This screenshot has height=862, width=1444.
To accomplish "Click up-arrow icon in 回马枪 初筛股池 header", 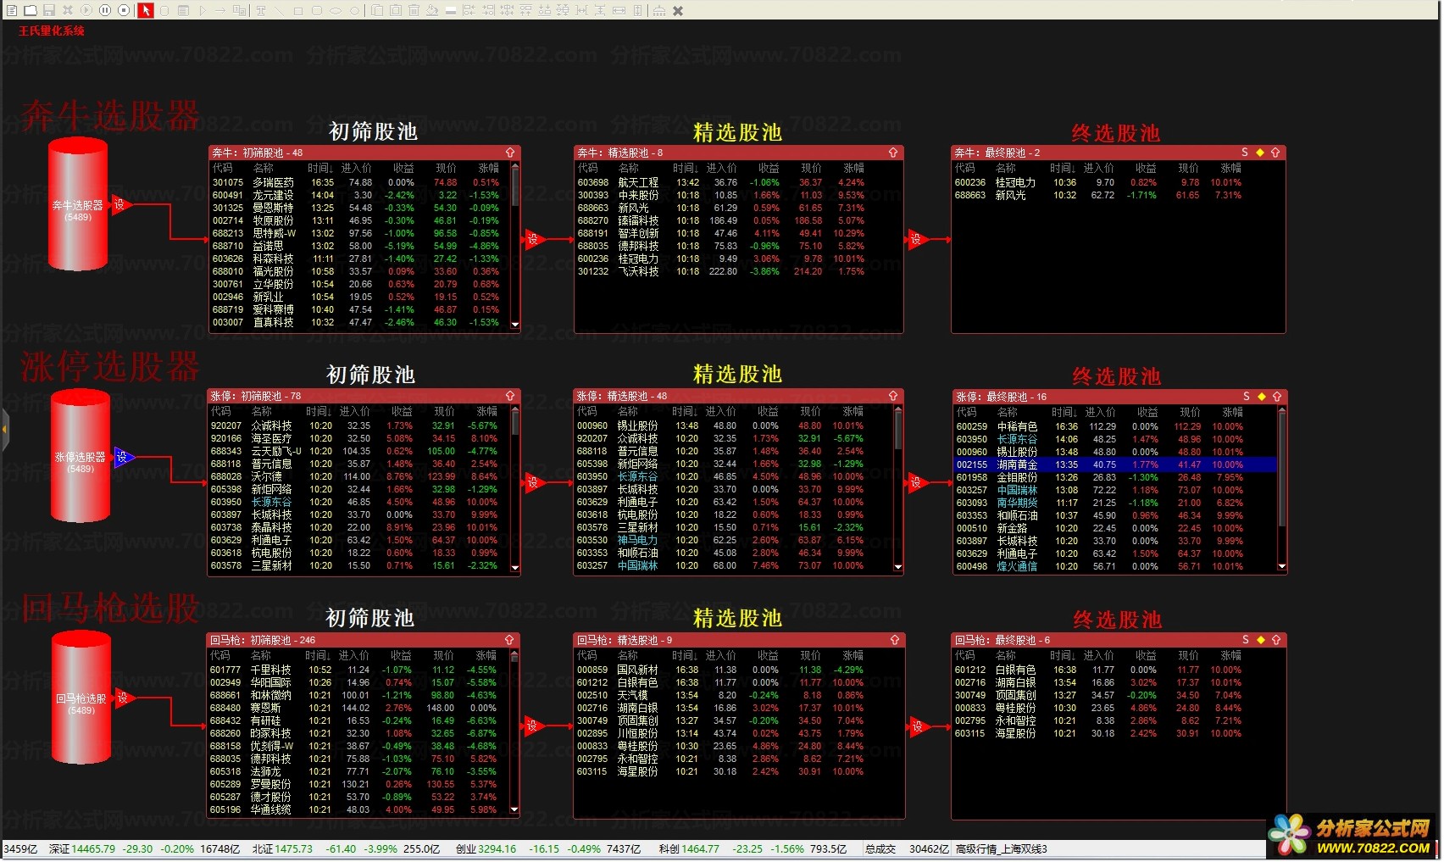I will [x=509, y=640].
